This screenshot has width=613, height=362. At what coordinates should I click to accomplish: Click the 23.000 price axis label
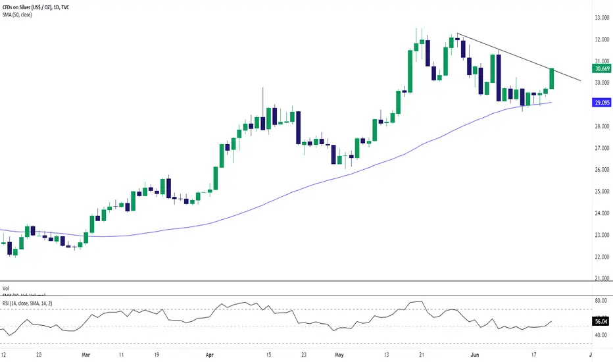[602, 235]
